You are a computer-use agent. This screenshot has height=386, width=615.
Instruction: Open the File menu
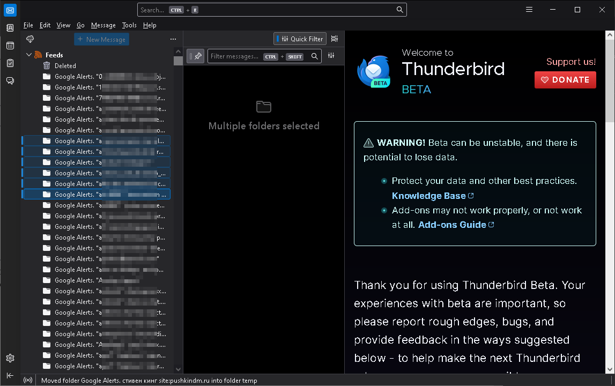click(28, 25)
